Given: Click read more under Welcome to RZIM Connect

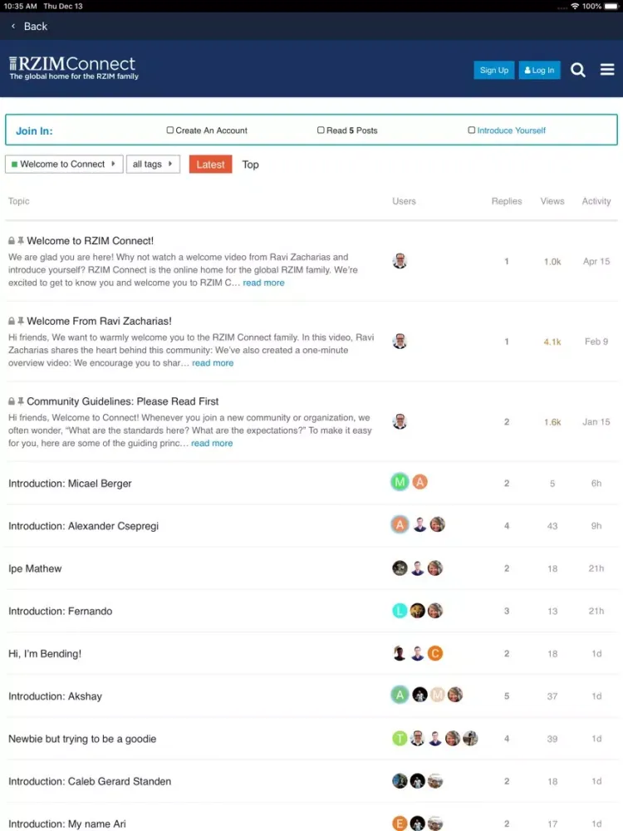Looking at the screenshot, I should point(263,283).
